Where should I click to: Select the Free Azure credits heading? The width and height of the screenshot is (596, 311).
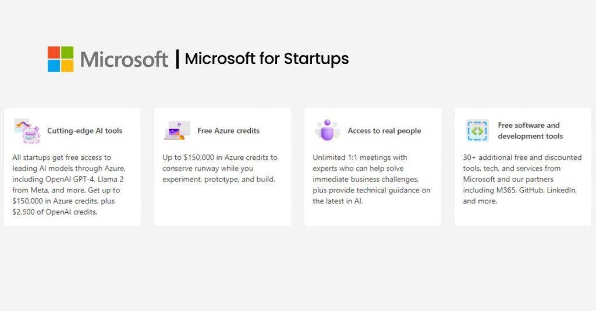click(x=228, y=131)
